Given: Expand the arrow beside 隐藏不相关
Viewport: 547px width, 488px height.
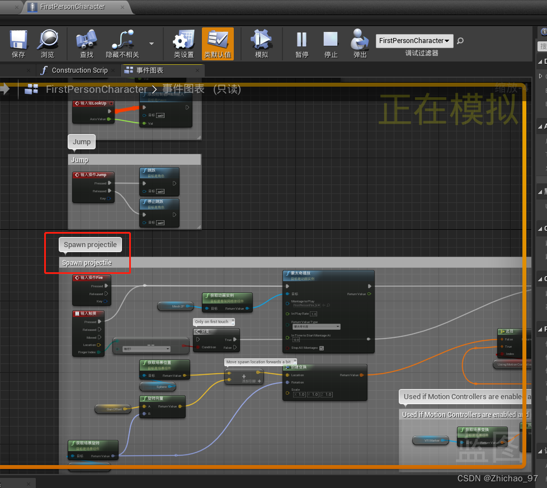Looking at the screenshot, I should [x=149, y=43].
